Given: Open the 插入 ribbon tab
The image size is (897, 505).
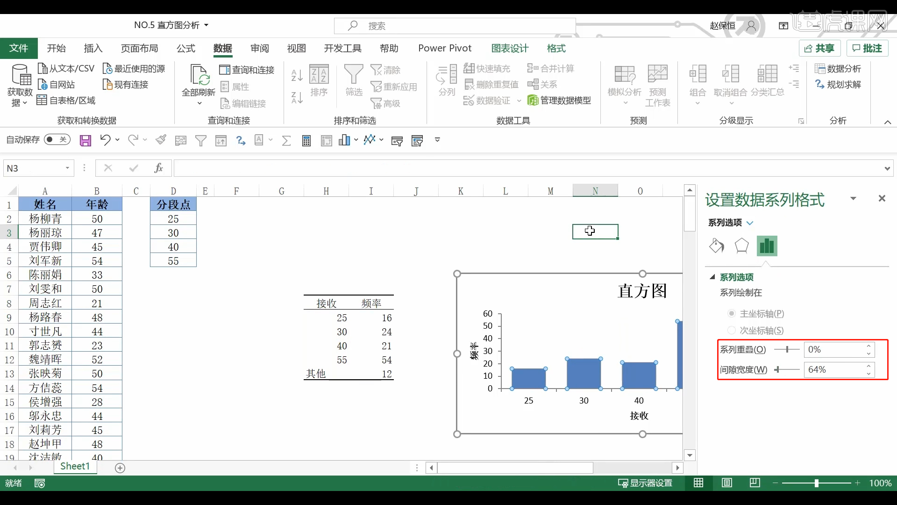Looking at the screenshot, I should [93, 48].
